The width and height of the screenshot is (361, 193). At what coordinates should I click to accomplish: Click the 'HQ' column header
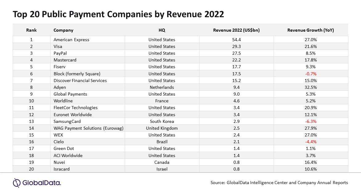(162, 30)
